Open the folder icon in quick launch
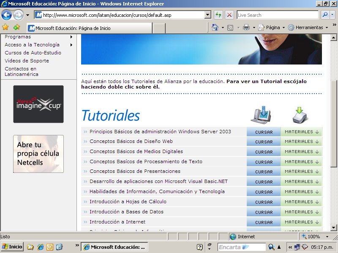 pyautogui.click(x=30, y=247)
